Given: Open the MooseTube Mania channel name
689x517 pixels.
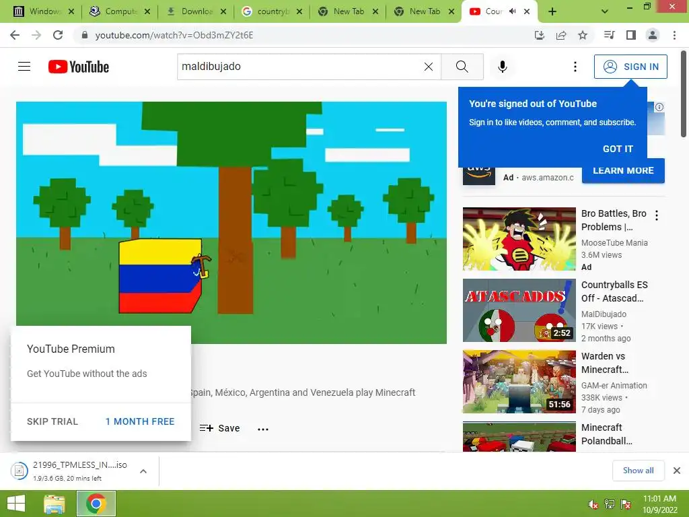Looking at the screenshot, I should pyautogui.click(x=614, y=242).
